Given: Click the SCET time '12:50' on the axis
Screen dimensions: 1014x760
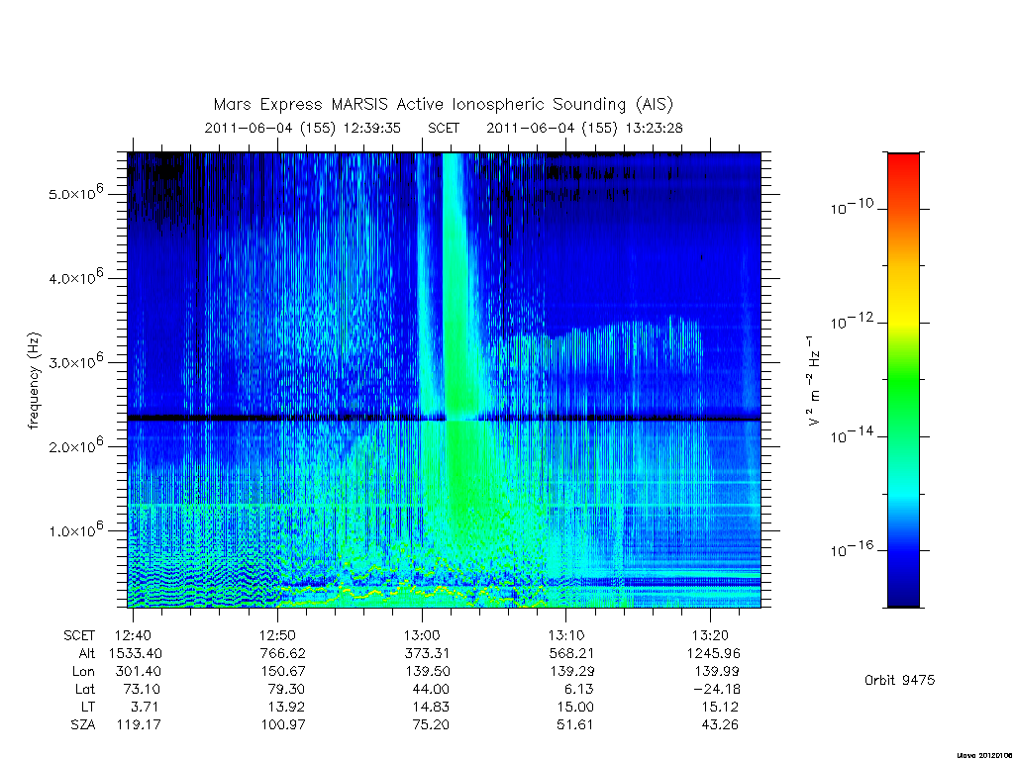Looking at the screenshot, I should pyautogui.click(x=277, y=636).
